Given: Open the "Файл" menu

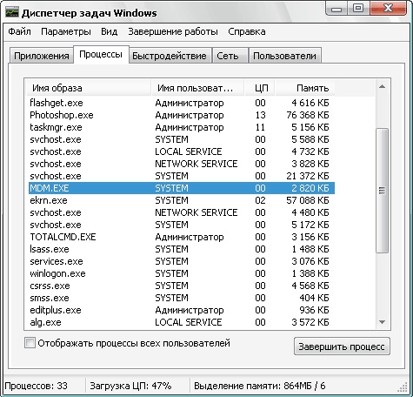Looking at the screenshot, I should click(19, 31).
